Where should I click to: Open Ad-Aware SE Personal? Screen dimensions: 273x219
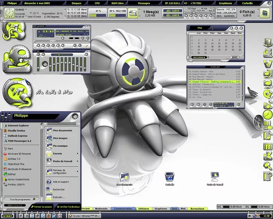click(x=19, y=153)
